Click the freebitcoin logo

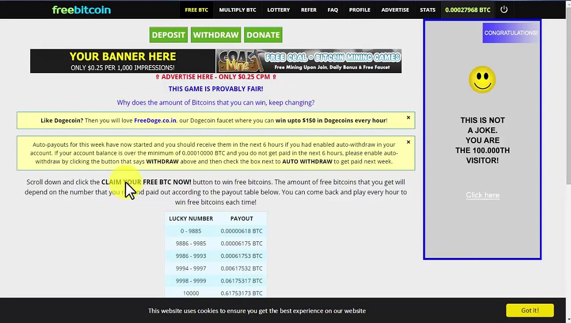coord(81,9)
